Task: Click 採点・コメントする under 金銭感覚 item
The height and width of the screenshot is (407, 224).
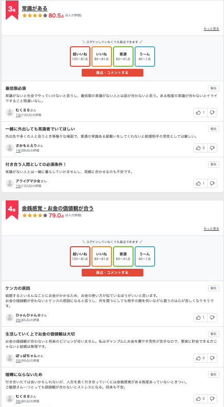Action: [x=113, y=272]
